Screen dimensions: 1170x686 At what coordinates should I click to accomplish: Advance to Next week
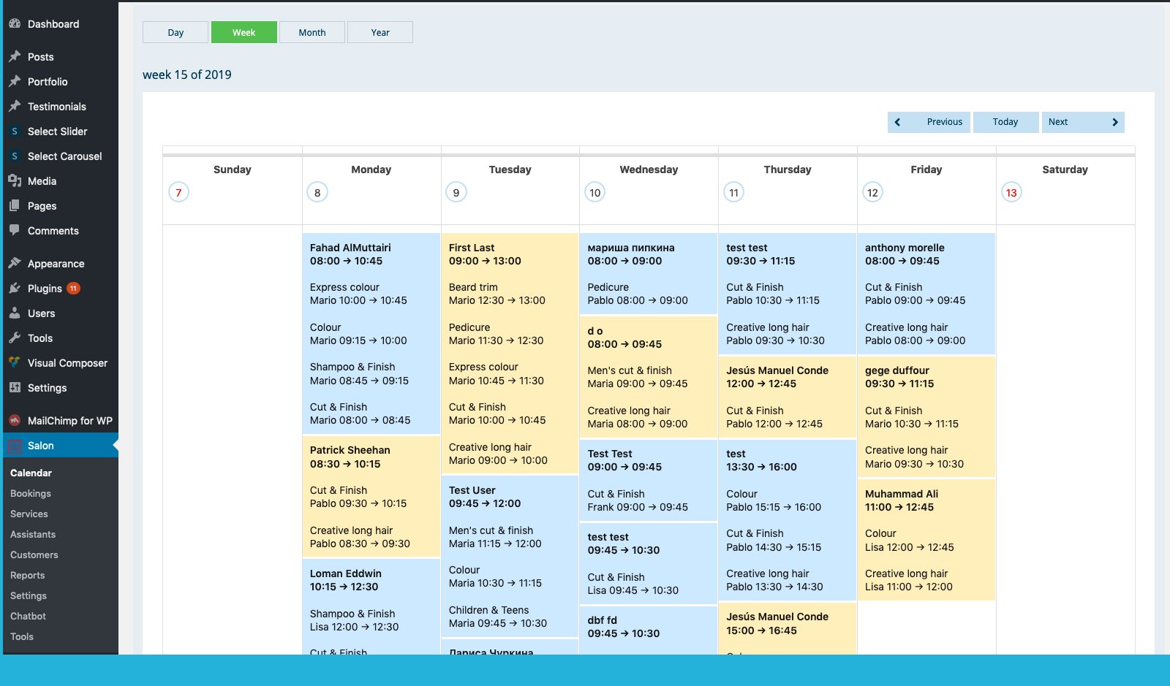click(1082, 122)
